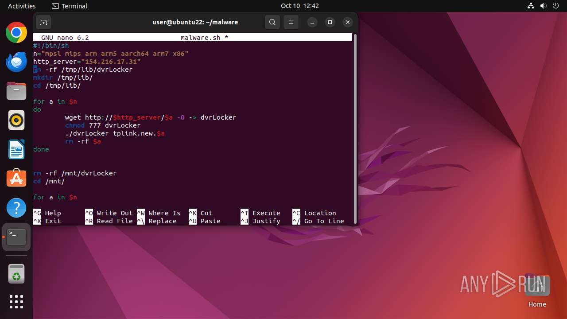Open terminal search
The image size is (567, 319).
pyautogui.click(x=272, y=22)
